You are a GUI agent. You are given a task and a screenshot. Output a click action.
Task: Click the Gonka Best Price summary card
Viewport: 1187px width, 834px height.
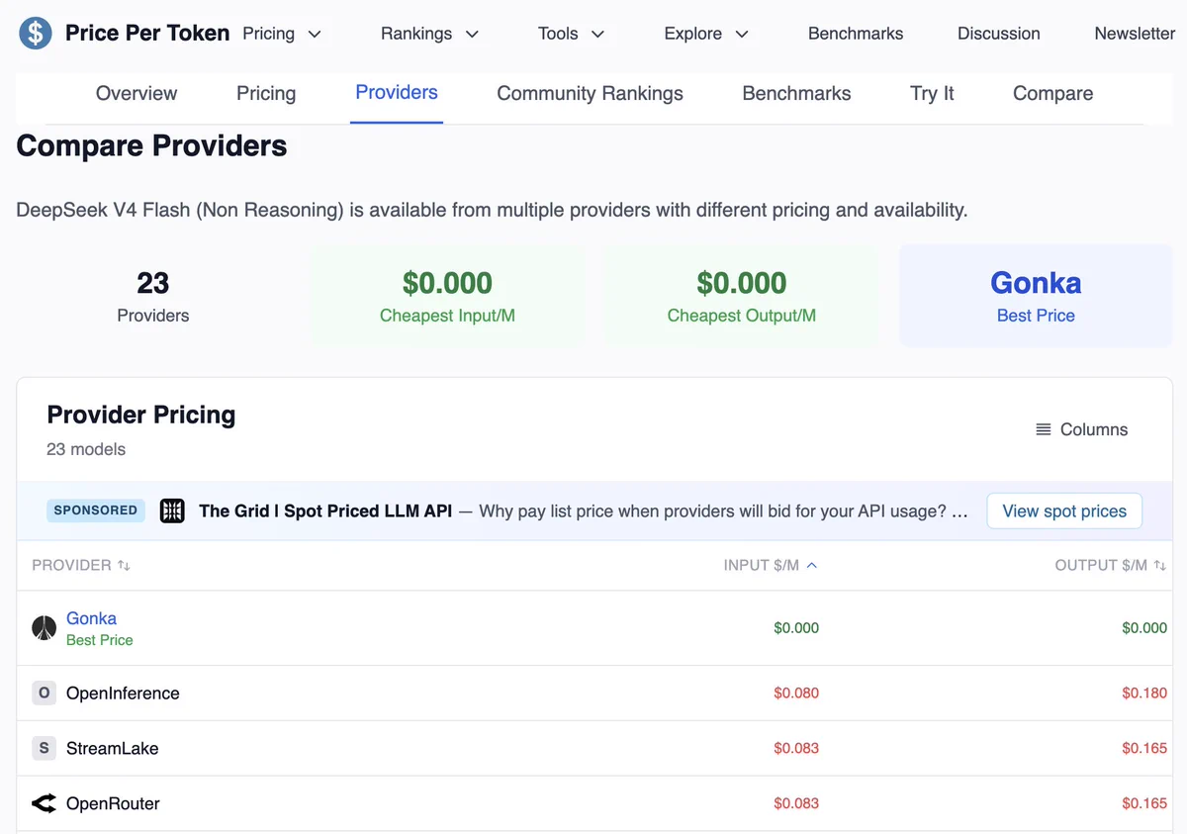[1036, 296]
